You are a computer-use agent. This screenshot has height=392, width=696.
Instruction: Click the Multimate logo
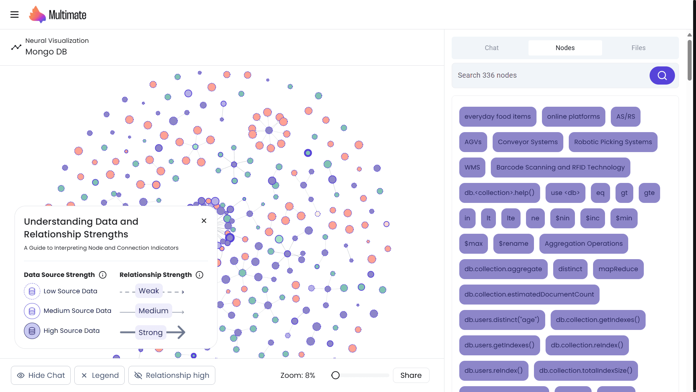(58, 15)
